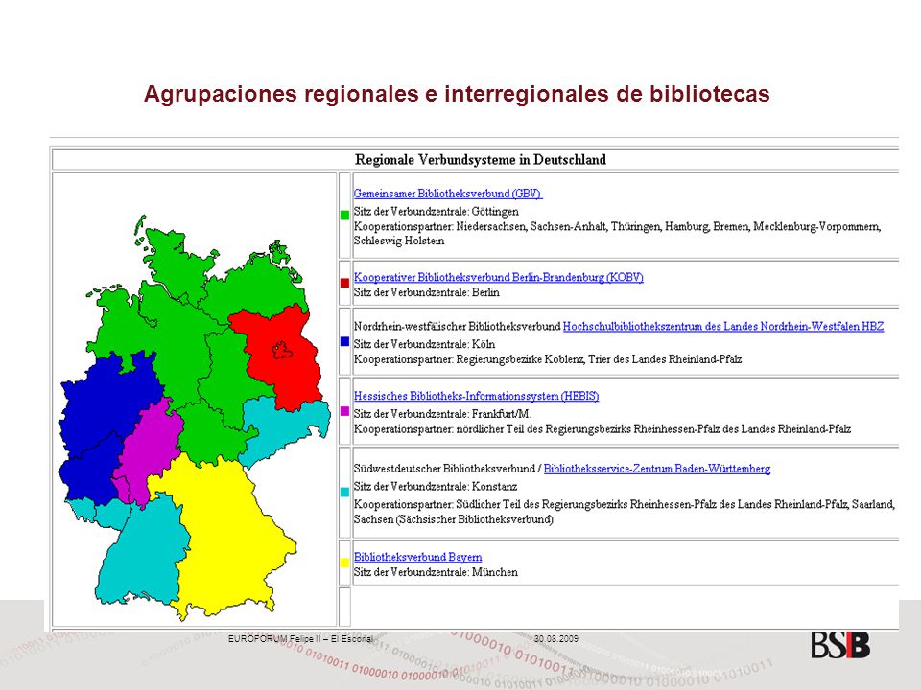The image size is (921, 690).
Task: Click the text 'Sitz der Verbundzentrale: Köln'
Action: coord(424,344)
